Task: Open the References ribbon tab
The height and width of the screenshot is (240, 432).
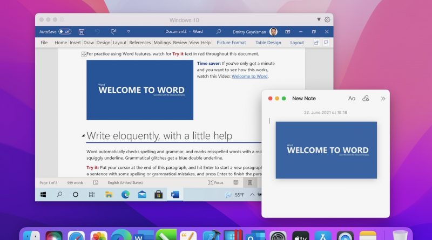Action: [x=140, y=43]
